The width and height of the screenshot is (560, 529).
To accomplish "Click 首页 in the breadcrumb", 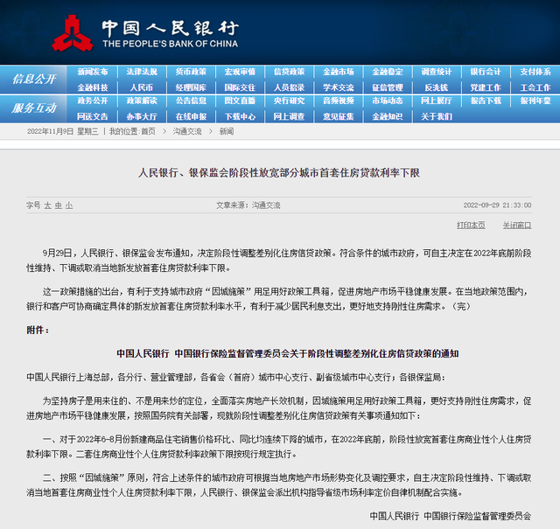I will (x=148, y=131).
